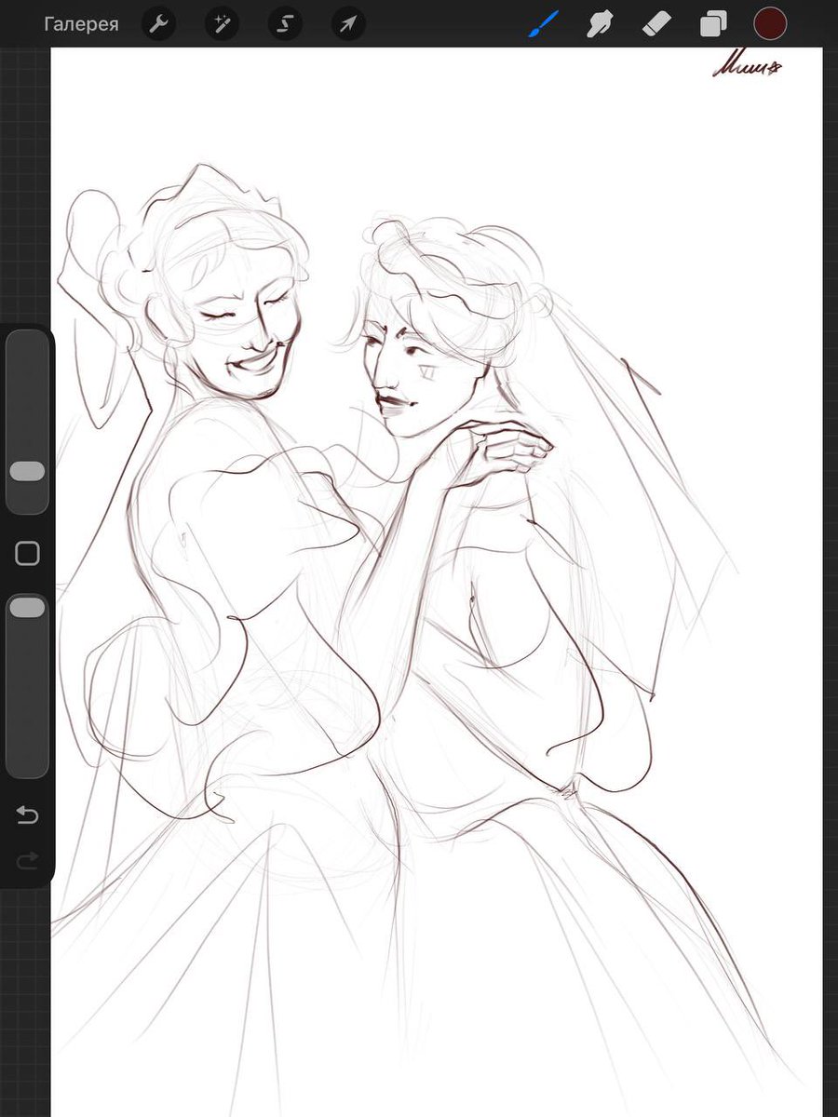
Task: Switch to the Eraser tool
Action: [656, 24]
